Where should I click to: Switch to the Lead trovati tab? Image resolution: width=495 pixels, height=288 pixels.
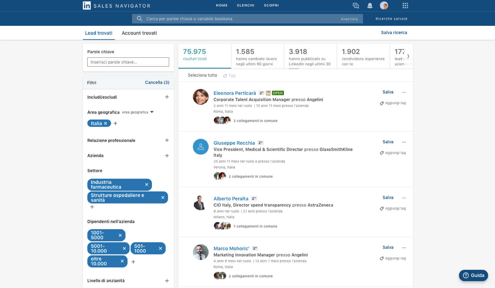click(x=99, y=33)
